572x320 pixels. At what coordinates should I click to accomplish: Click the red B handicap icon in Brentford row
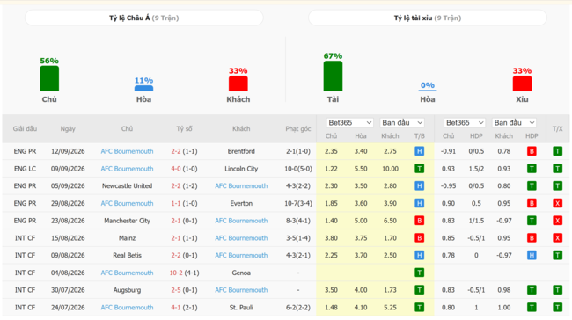(532, 151)
